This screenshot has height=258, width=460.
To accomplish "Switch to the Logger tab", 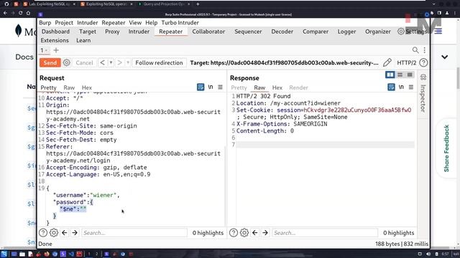I will [346, 32].
